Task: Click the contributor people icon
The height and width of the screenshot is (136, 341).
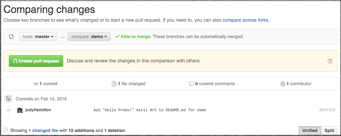Action: click(x=283, y=84)
